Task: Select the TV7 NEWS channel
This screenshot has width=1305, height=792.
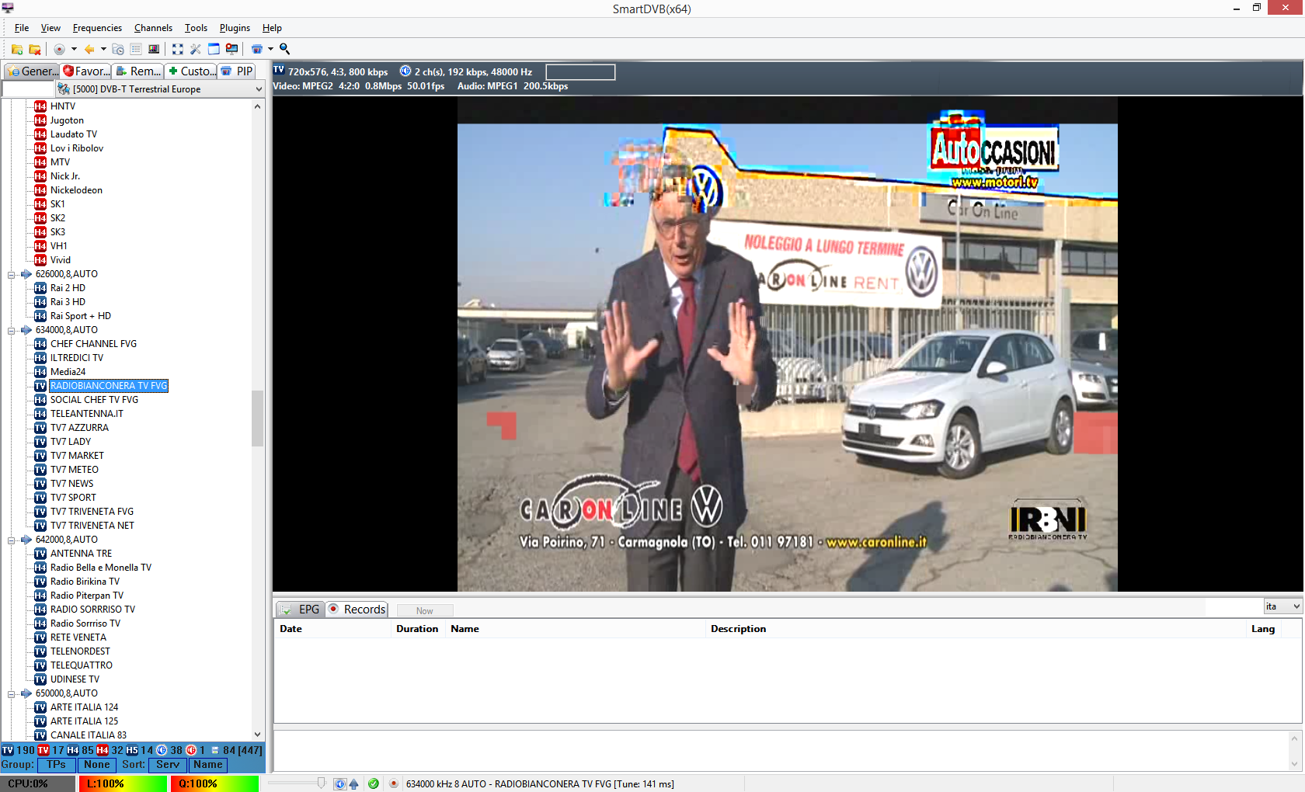Action: [x=71, y=484]
